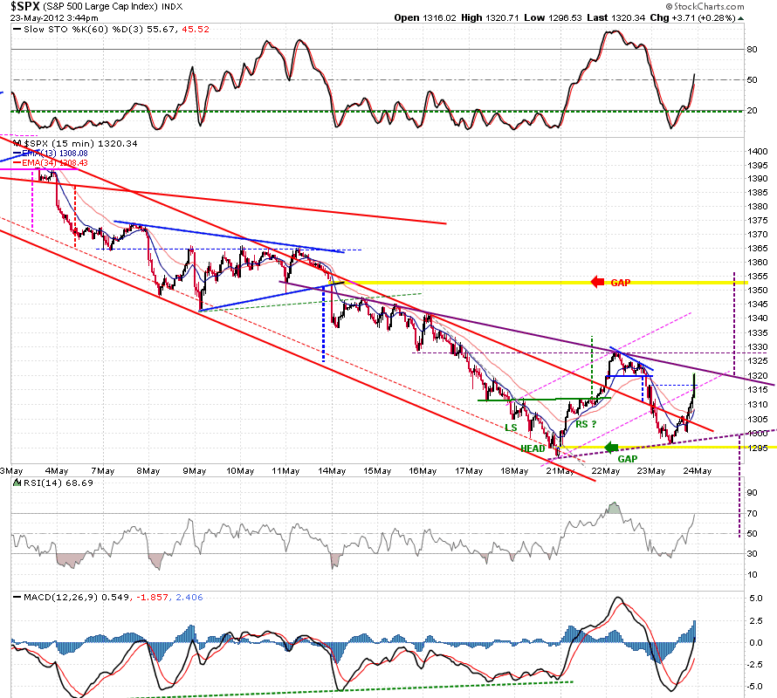Select the RS ? shoulder annotation
The height and width of the screenshot is (698, 777).
(x=586, y=424)
